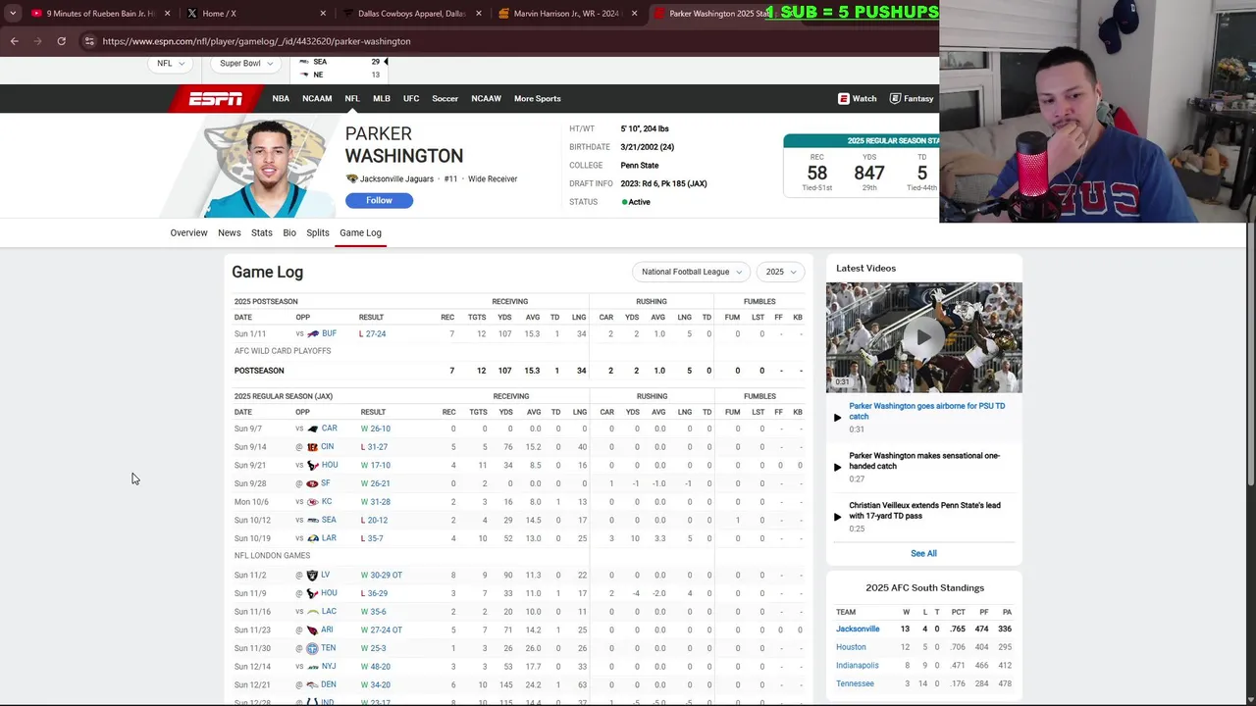1256x706 pixels.
Task: Open the Super Bowl week dropdown
Action: [x=246, y=64]
